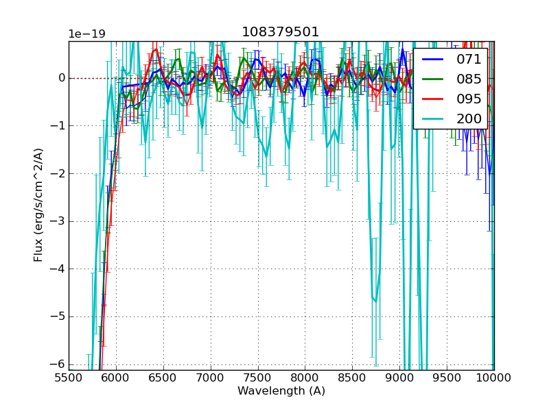The height and width of the screenshot is (411, 549).
Task: Click the Flux y-axis label
Action: tap(39, 205)
